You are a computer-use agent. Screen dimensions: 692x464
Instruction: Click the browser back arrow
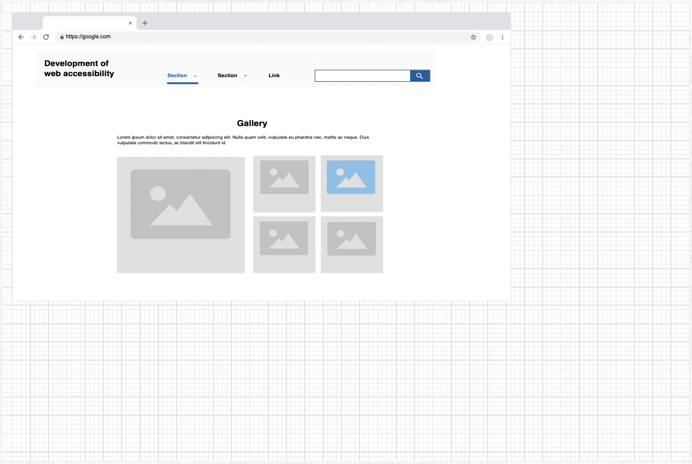pos(21,37)
